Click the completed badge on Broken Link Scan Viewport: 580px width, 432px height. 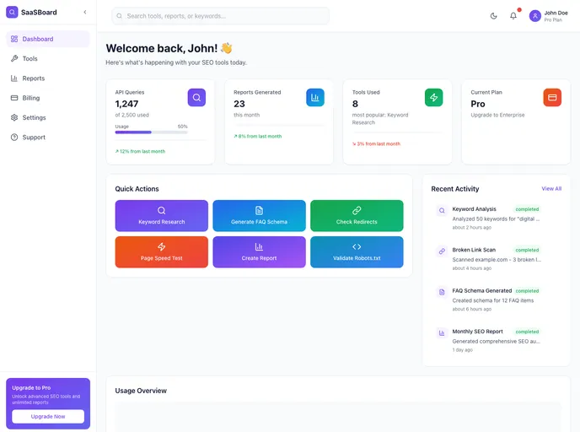tap(527, 250)
